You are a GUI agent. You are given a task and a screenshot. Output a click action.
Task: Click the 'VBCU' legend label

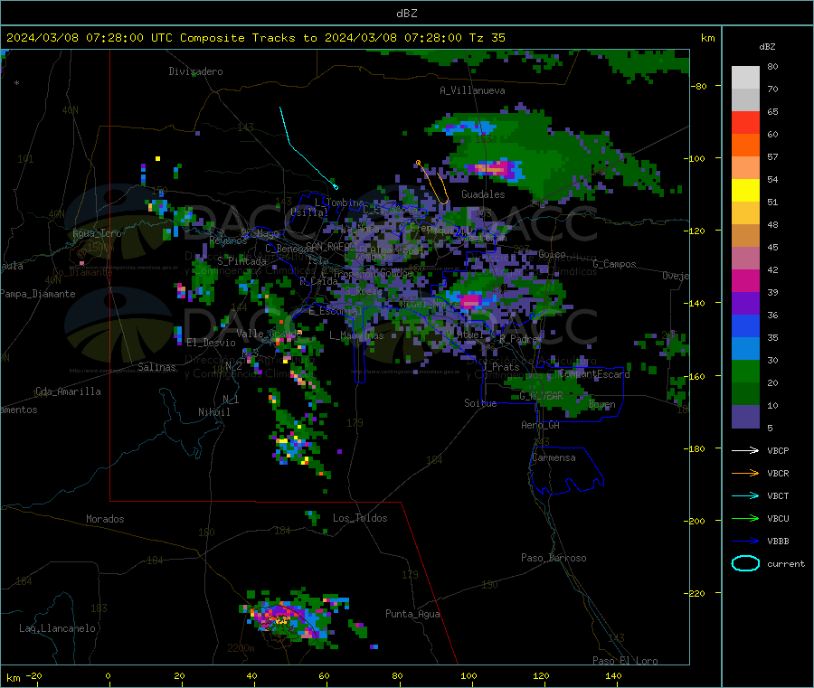coord(778,518)
